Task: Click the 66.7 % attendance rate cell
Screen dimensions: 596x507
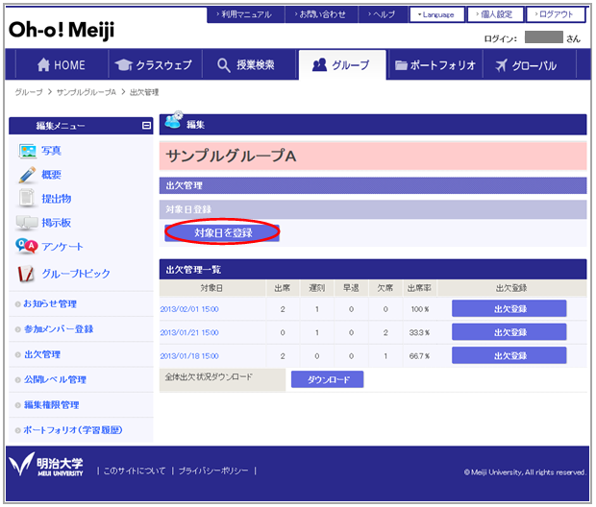Action: (420, 356)
